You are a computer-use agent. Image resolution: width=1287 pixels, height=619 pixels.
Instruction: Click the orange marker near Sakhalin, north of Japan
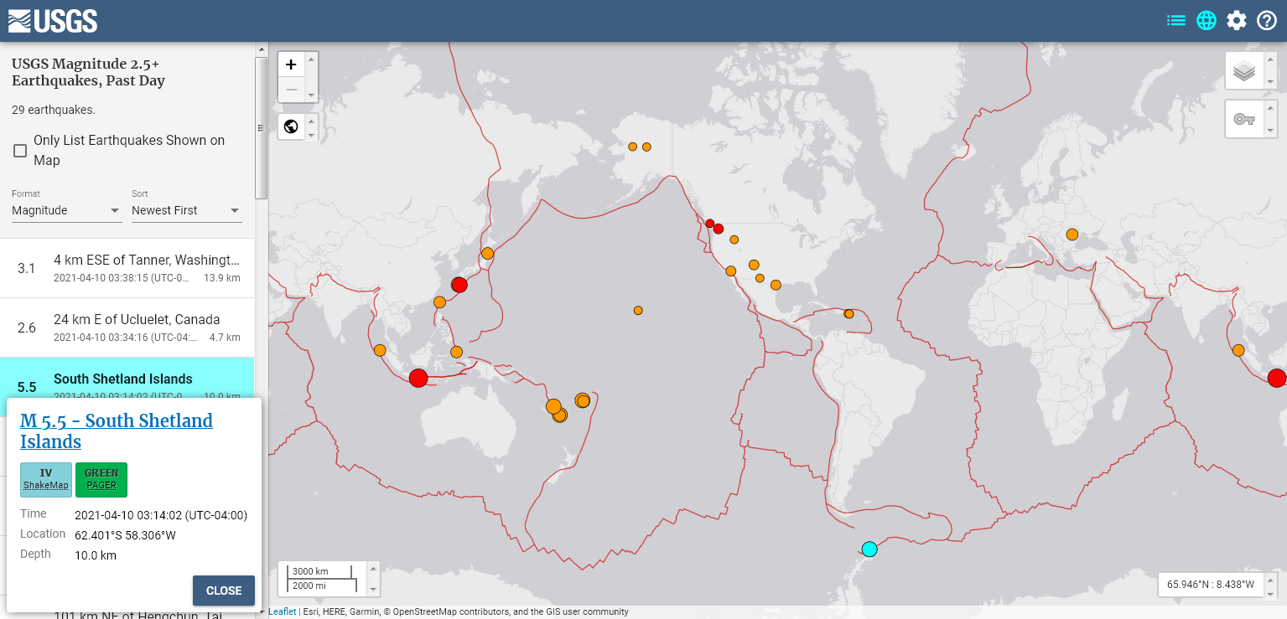click(x=487, y=253)
